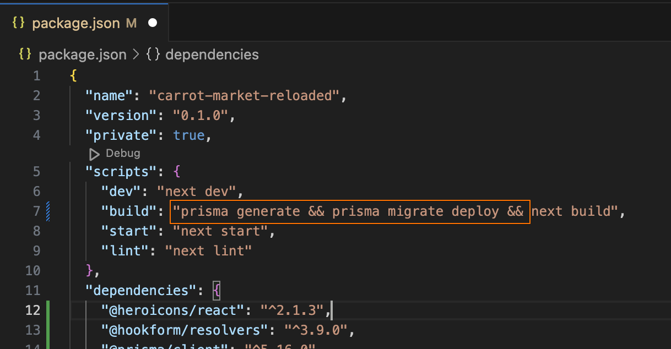Click the "scripts" key on line 5

click(122, 172)
